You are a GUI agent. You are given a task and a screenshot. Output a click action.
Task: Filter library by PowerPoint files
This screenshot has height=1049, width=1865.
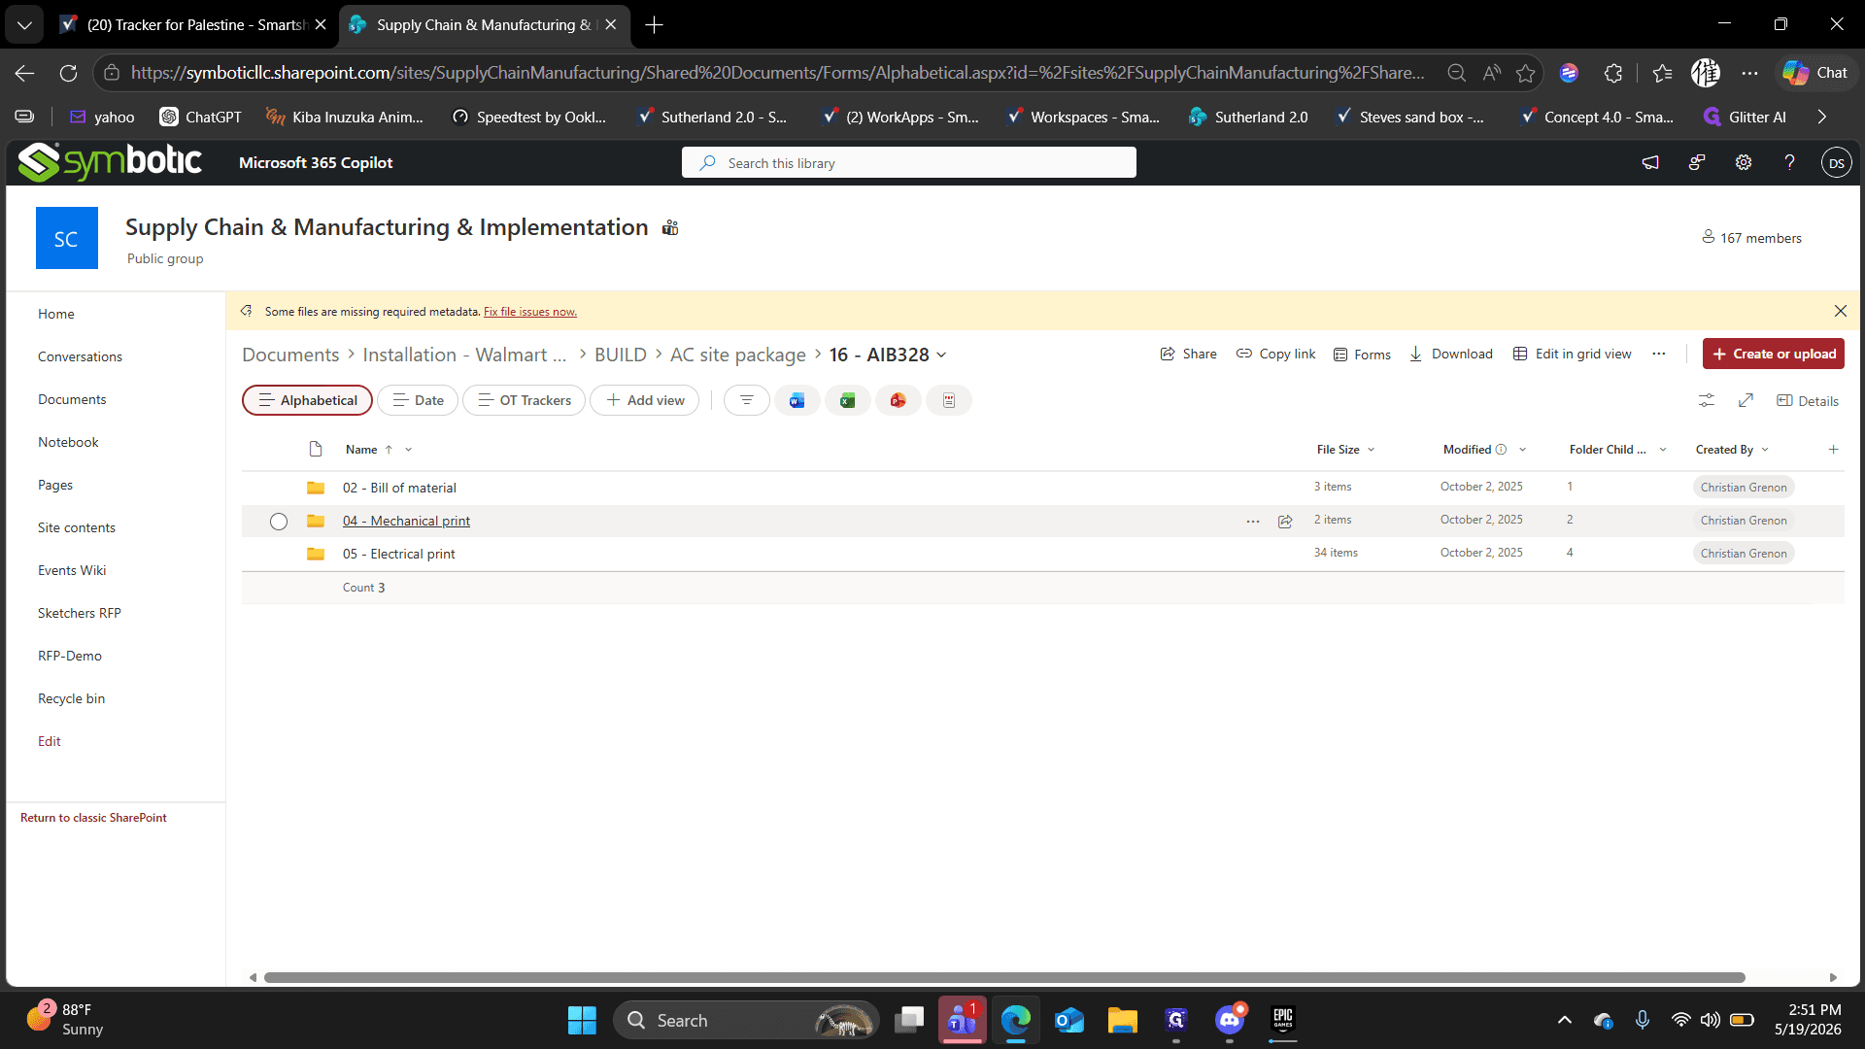pos(898,400)
